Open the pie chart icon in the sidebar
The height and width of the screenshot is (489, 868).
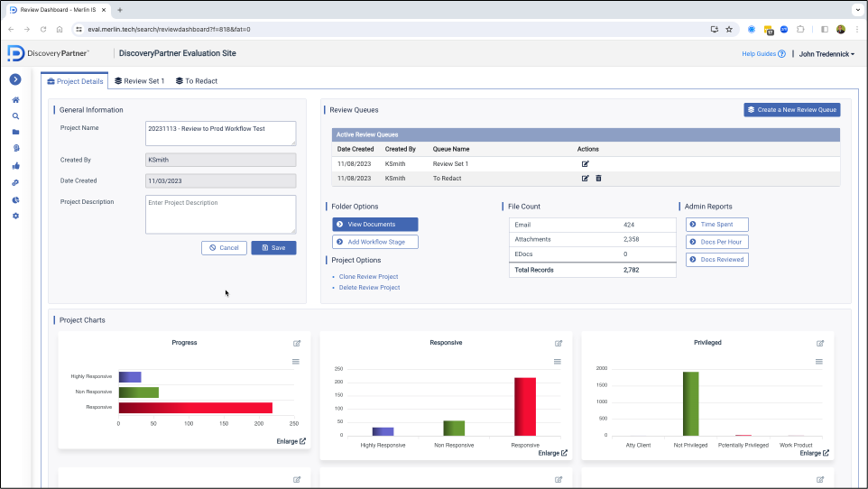15,199
